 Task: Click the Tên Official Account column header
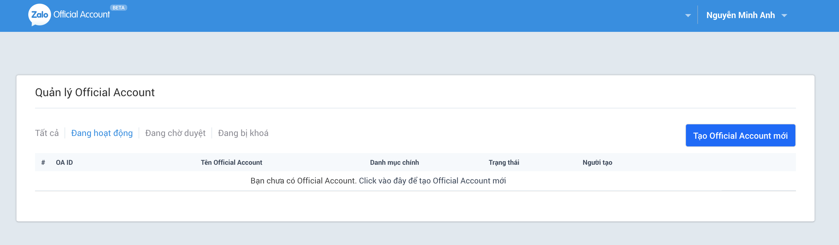pos(231,162)
